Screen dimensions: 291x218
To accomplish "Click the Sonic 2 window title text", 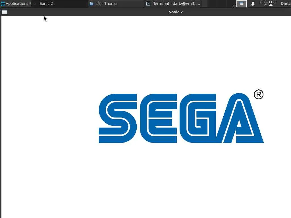I will 176,12.
